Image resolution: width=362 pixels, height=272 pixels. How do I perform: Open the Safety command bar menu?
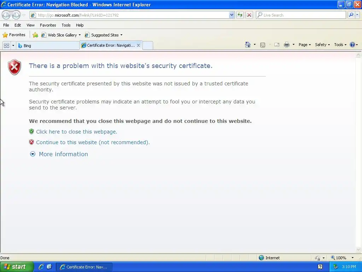pos(322,45)
